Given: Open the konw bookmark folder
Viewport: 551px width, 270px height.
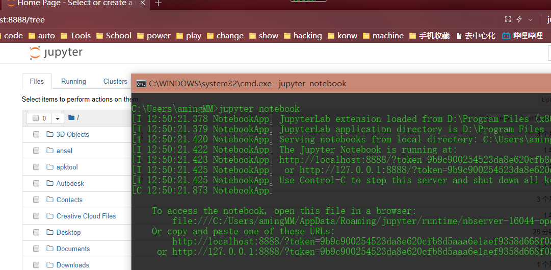Looking at the screenshot, I should tap(342, 36).
